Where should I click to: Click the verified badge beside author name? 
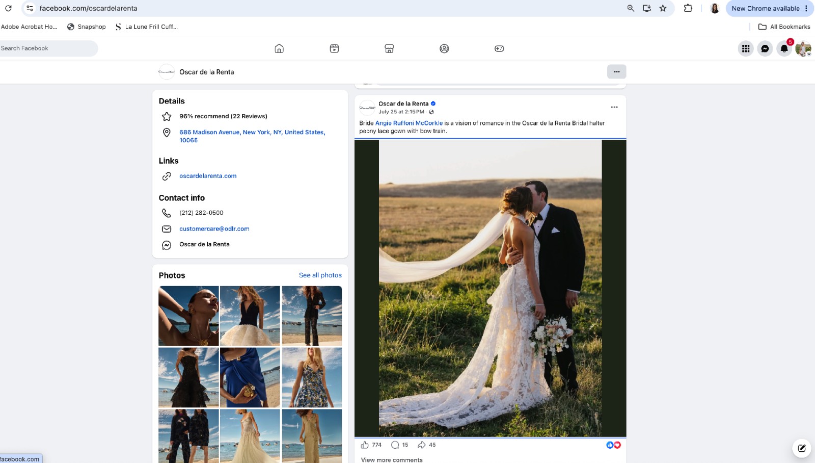(x=433, y=104)
